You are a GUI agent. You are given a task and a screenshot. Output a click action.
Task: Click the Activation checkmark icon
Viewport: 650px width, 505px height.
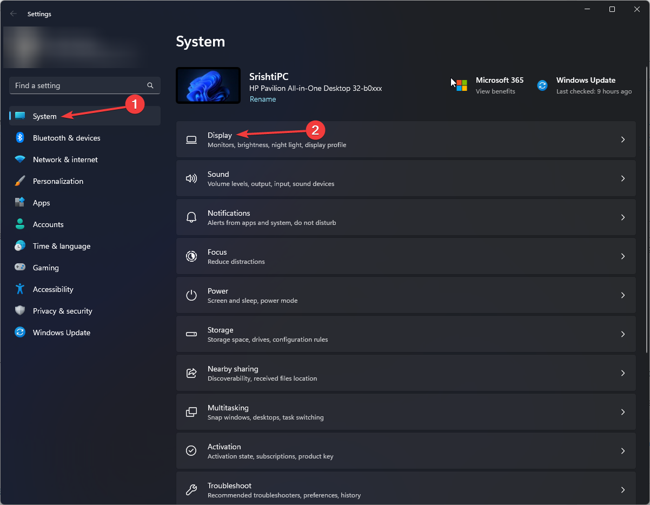[x=191, y=451]
